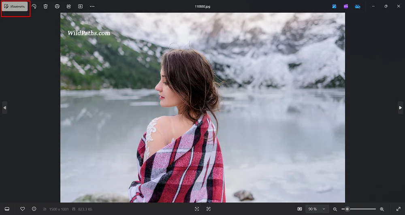Go to next image with right arrow

tap(400, 108)
